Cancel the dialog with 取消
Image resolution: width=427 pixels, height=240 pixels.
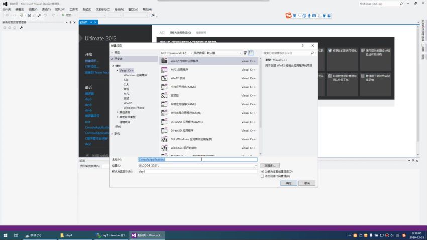pyautogui.click(x=307, y=183)
